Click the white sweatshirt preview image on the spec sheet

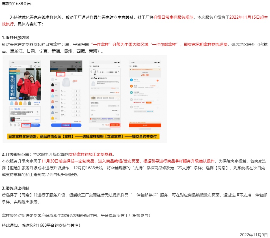pyautogui.click(x=66, y=82)
